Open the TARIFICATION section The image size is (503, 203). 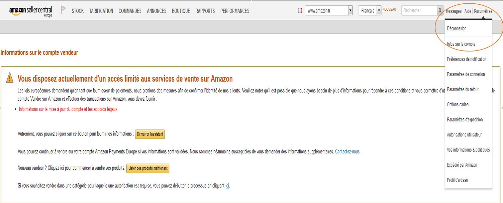(101, 11)
